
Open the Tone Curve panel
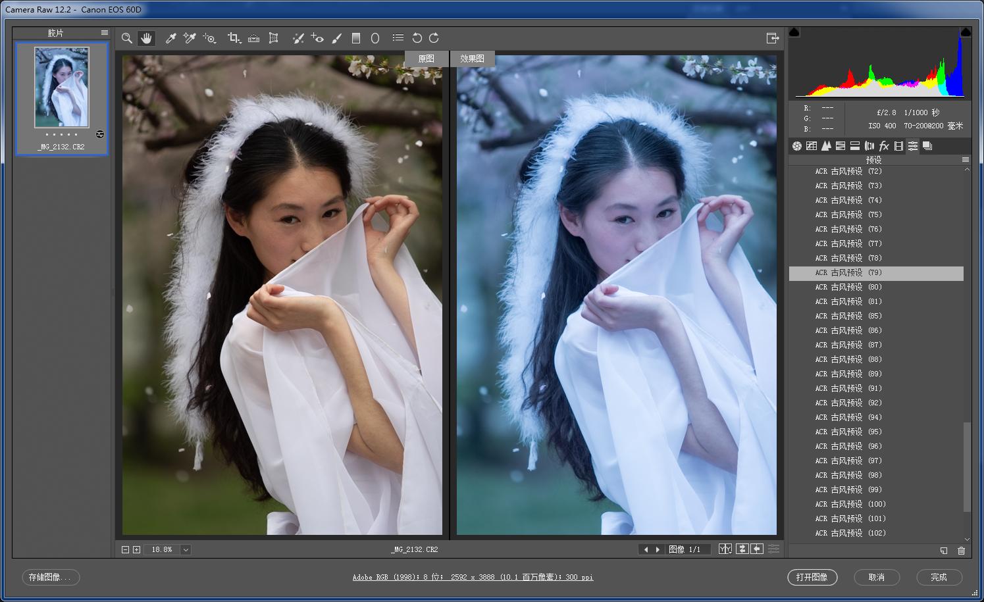(x=811, y=145)
